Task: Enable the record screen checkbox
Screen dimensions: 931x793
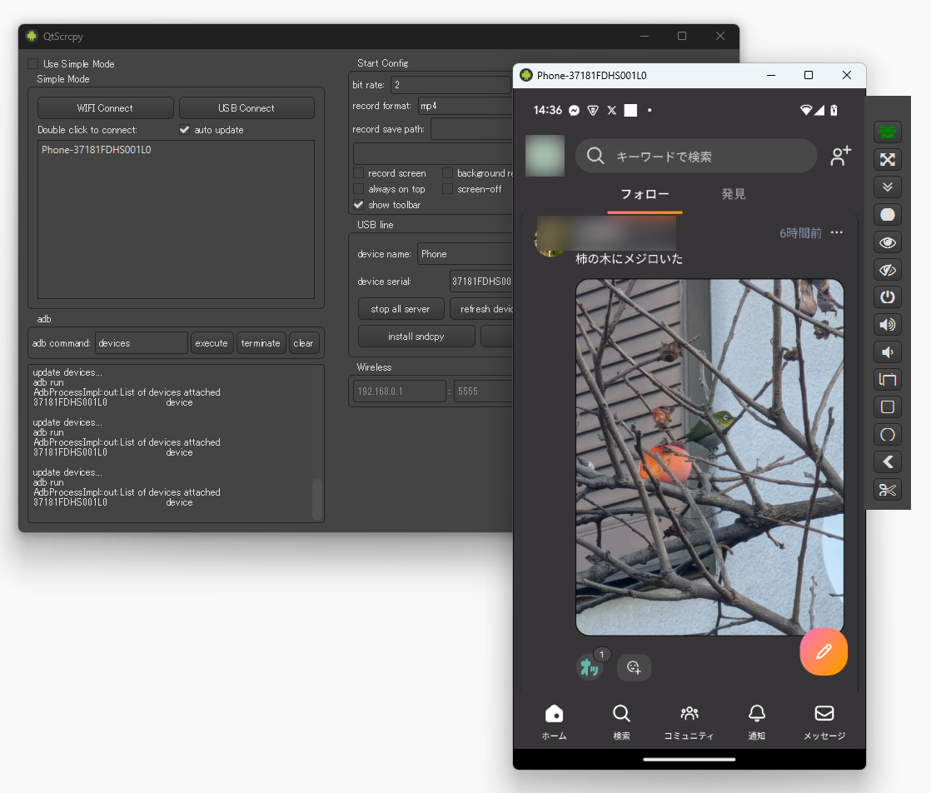Action: [360, 173]
